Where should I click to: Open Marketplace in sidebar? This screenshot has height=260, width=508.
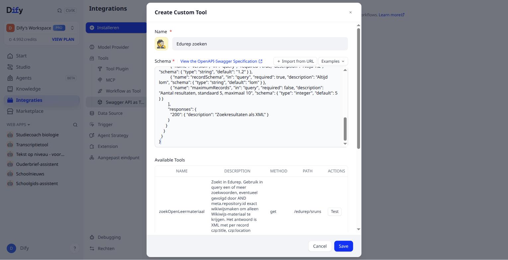tap(41, 111)
